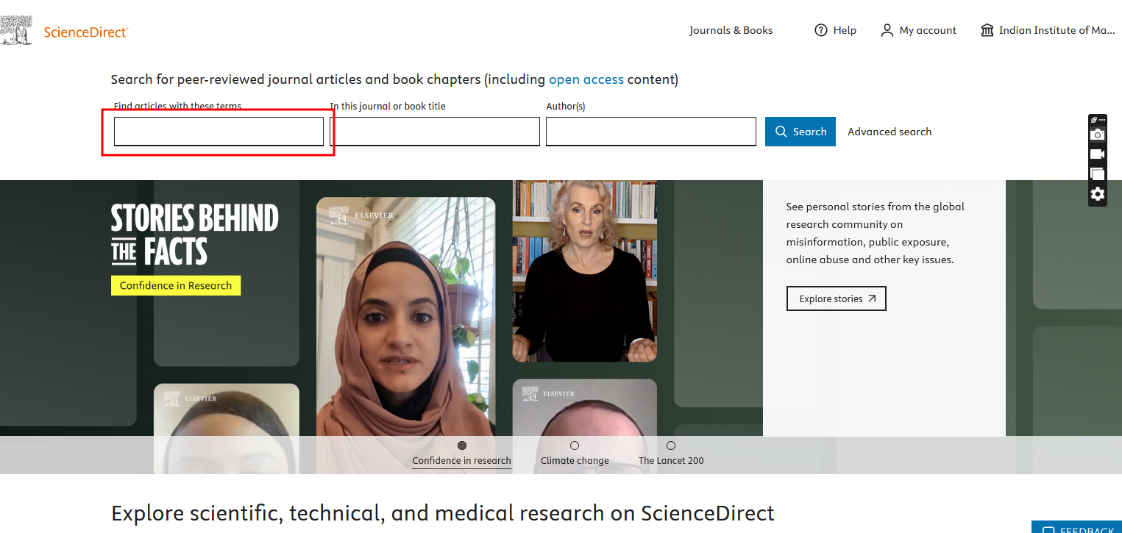Image resolution: width=1122 pixels, height=533 pixels.
Task: Follow the open access link
Action: coord(586,79)
